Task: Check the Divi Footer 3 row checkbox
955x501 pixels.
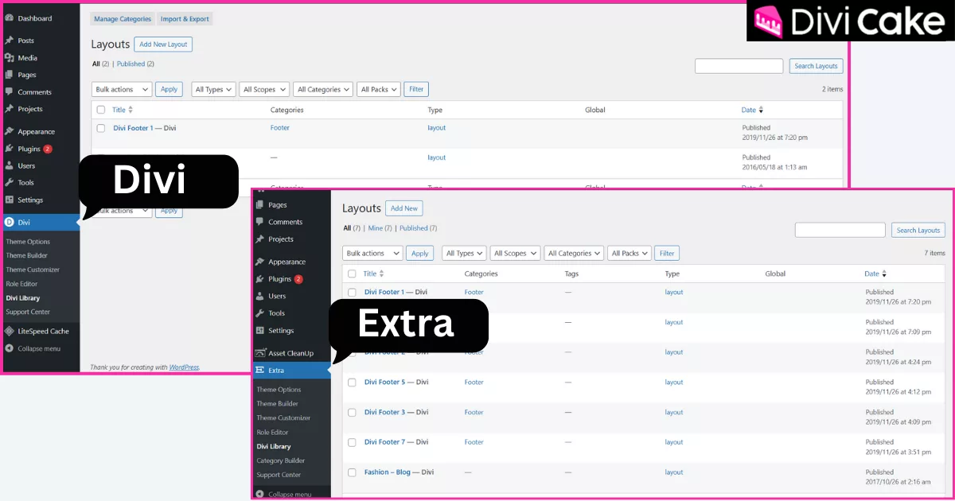Action: pos(352,413)
